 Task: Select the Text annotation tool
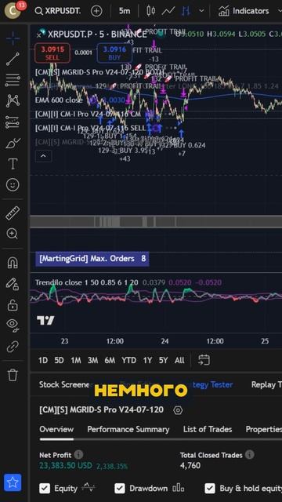tap(13, 164)
